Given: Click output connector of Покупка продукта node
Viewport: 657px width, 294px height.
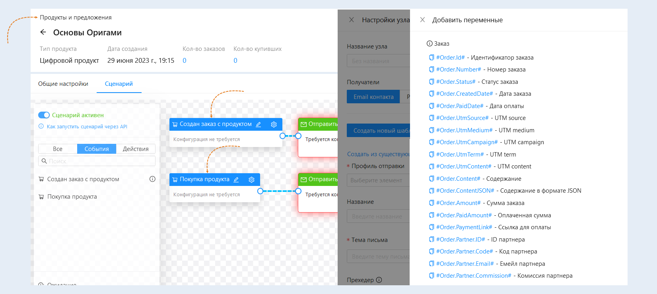Looking at the screenshot, I should 260,191.
